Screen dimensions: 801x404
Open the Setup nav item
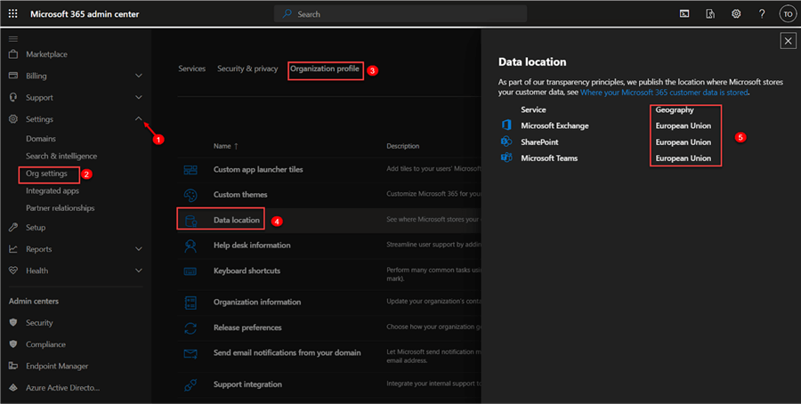click(36, 227)
